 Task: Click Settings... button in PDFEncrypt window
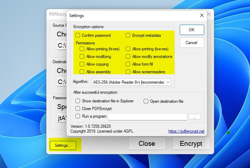pyautogui.click(x=63, y=145)
